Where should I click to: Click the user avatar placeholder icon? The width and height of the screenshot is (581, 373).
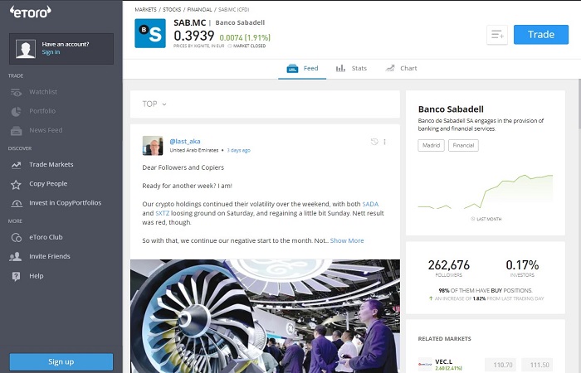26,49
